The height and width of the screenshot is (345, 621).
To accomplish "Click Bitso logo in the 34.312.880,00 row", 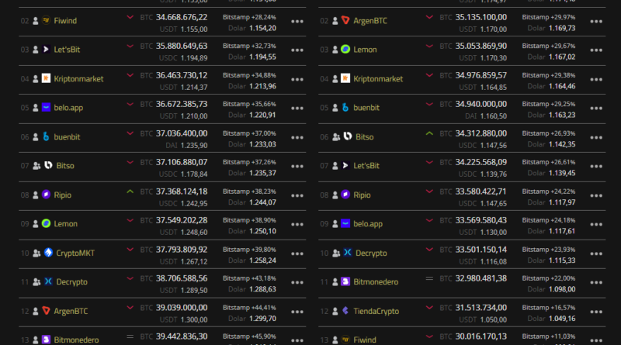I will (347, 136).
